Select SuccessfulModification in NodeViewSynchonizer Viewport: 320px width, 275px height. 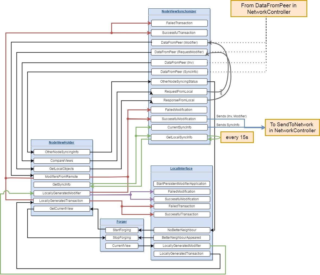179,119
